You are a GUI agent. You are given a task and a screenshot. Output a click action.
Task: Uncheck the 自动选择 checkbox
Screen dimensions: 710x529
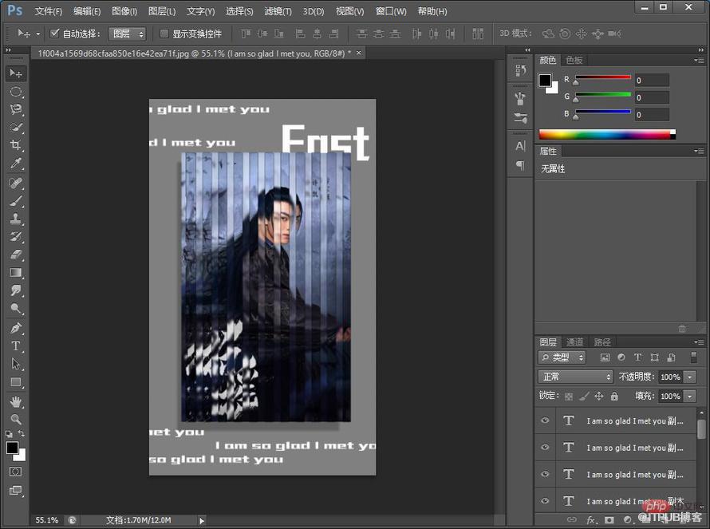[x=55, y=33]
